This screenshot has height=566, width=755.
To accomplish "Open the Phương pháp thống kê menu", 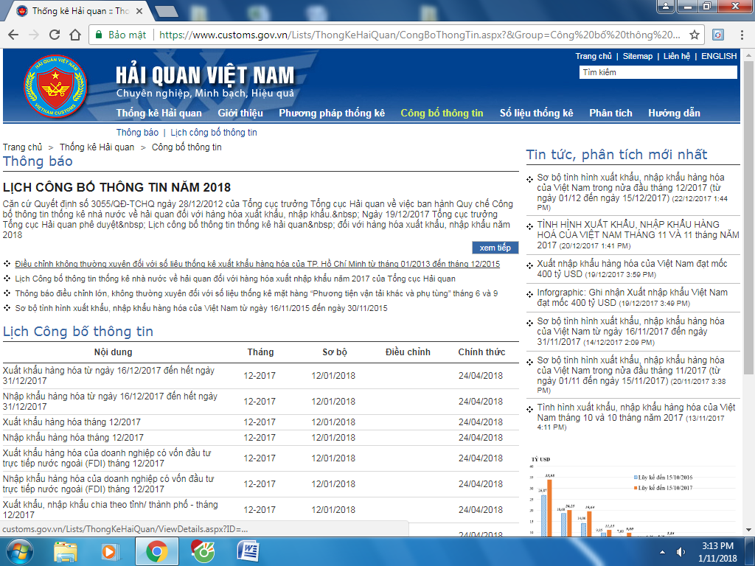I will 332,113.
